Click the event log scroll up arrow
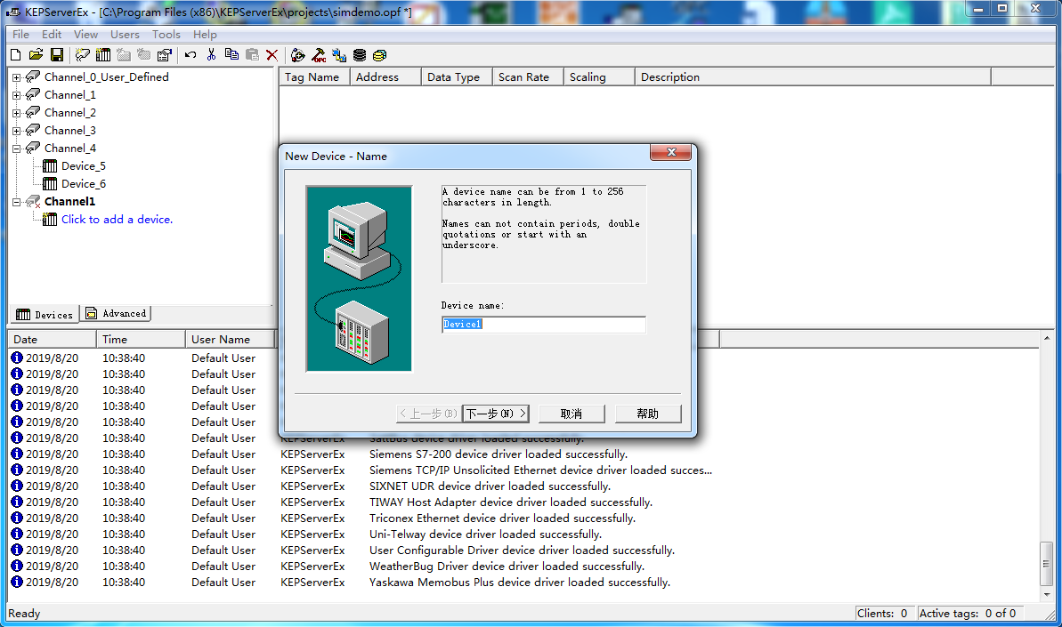 point(1047,337)
